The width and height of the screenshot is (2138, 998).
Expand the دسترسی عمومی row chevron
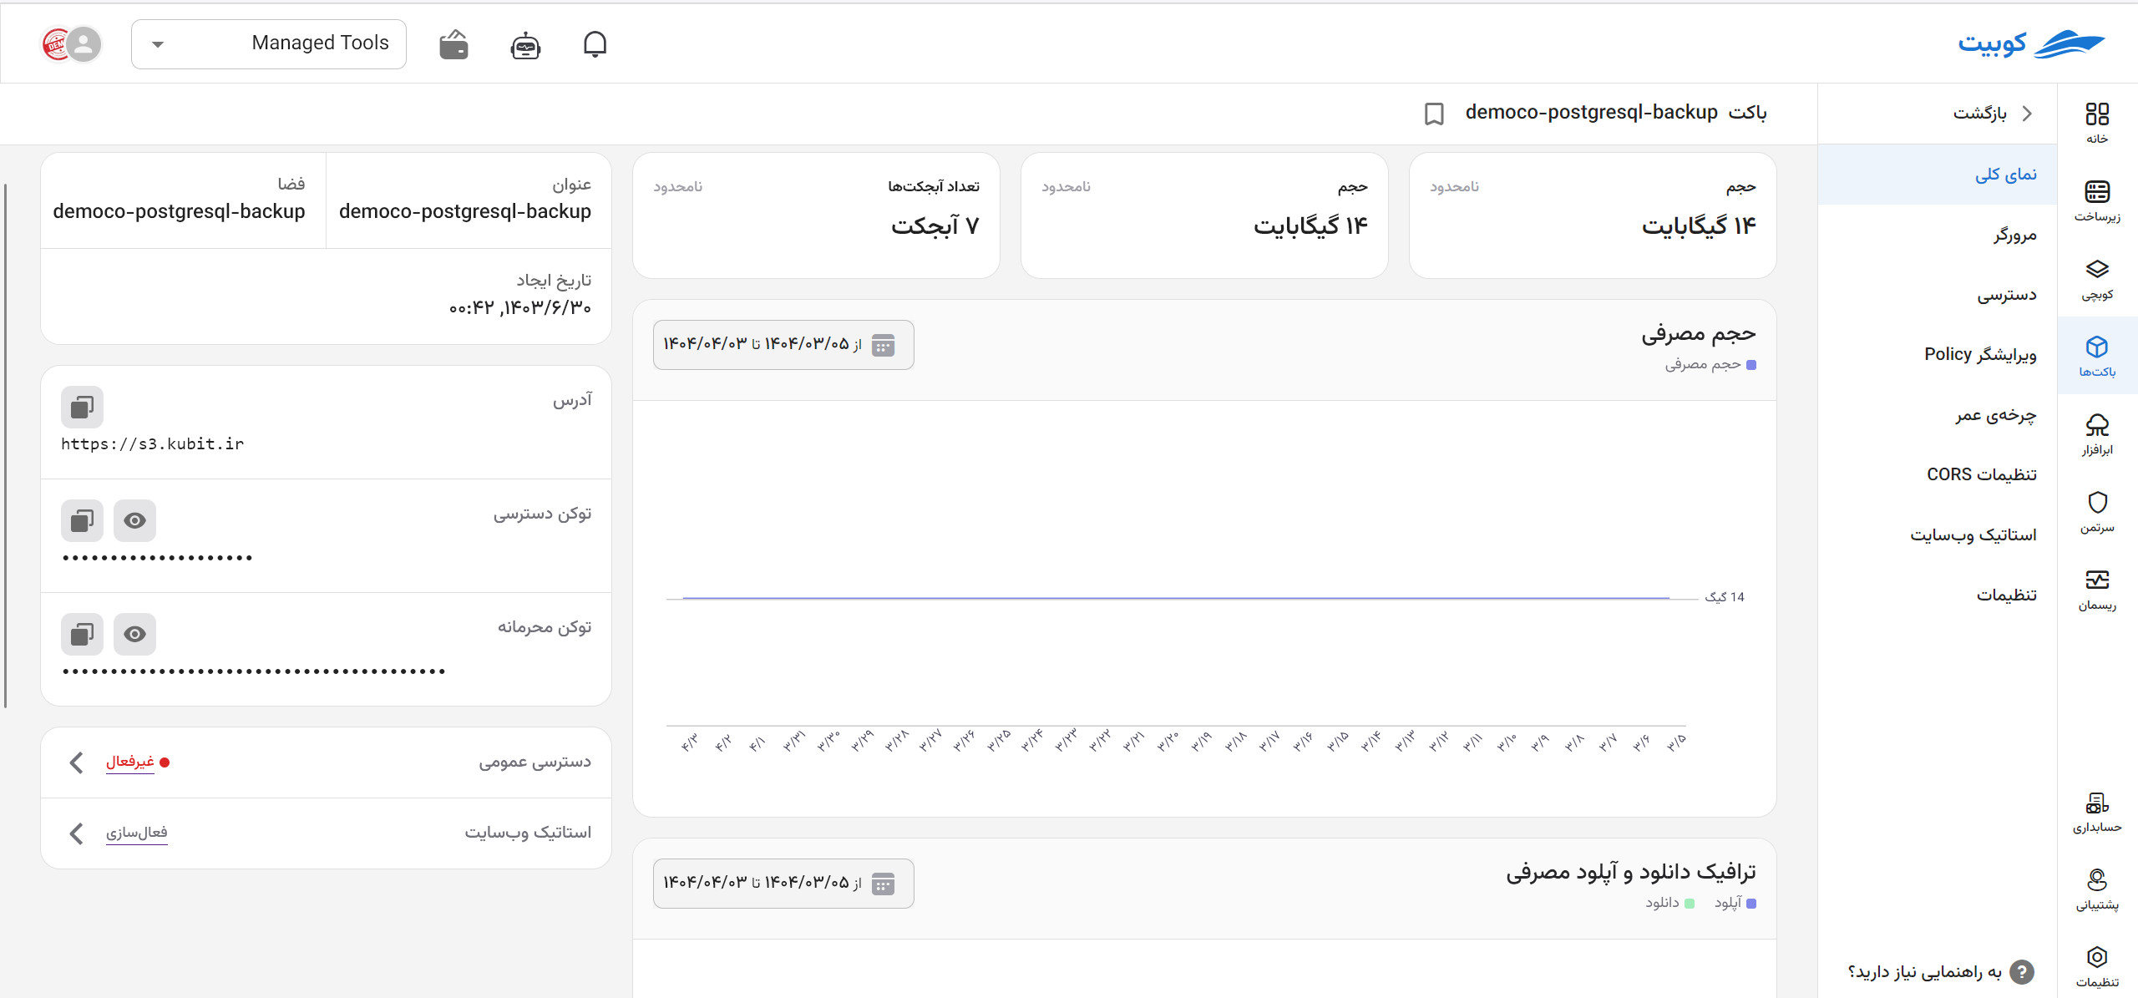[x=76, y=762]
